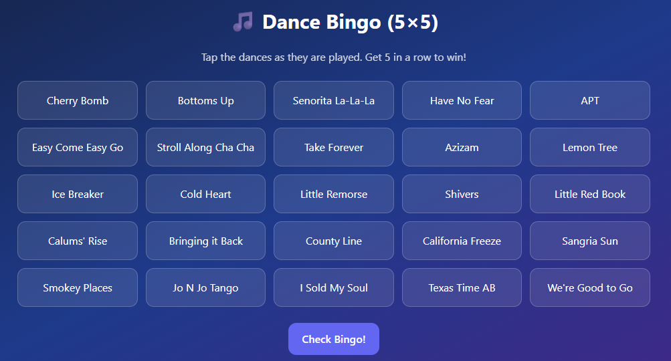Image resolution: width=671 pixels, height=361 pixels.
Task: Tap the APT dance tile
Action: tap(589, 101)
